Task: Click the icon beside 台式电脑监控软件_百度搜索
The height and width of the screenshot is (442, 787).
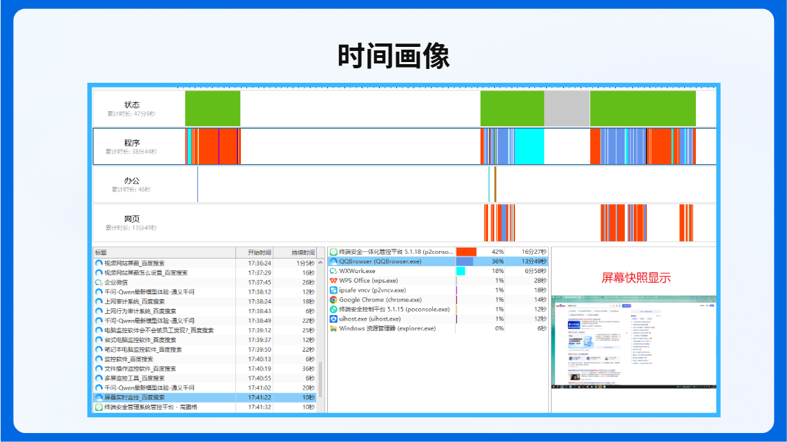Action: 99,340
